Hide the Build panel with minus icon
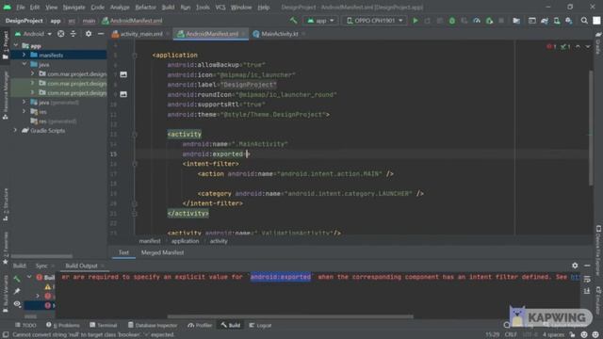Viewport: 603px width, 339px height. pos(587,266)
